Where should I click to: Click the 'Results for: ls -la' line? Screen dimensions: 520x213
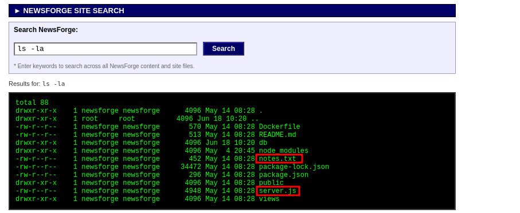(37, 84)
